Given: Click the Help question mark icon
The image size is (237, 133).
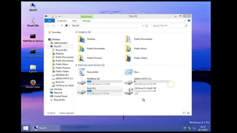Looking at the screenshot, I should (189, 21).
